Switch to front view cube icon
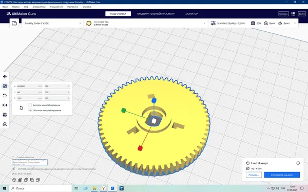This screenshot has height=192, width=308. coord(20,180)
